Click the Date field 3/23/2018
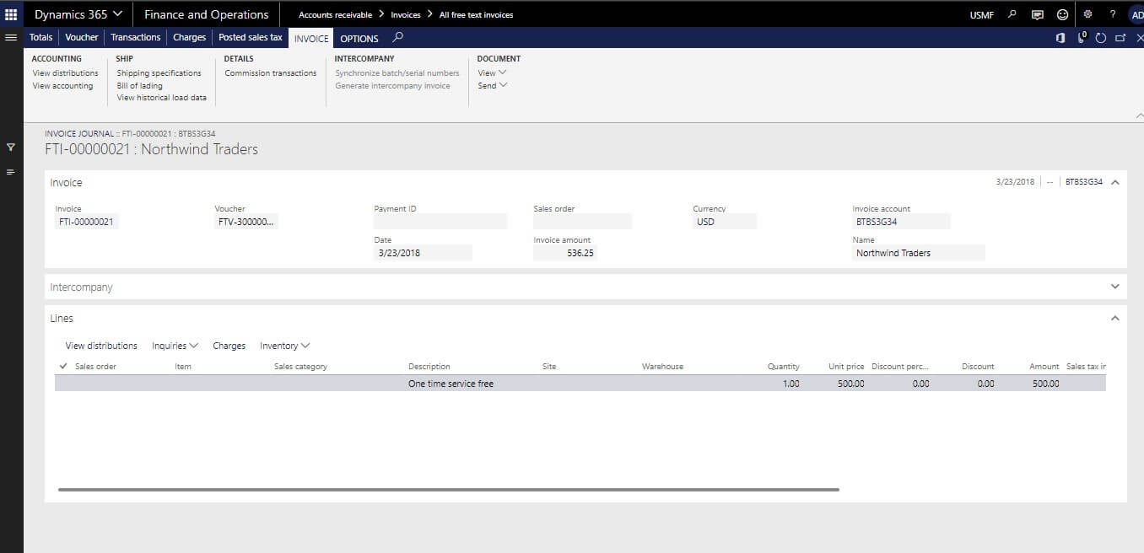This screenshot has width=1144, height=553. (423, 253)
